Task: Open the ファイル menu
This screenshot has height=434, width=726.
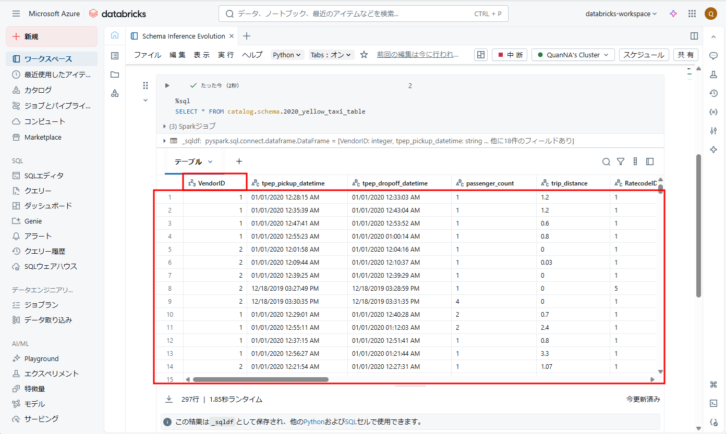Action: pos(148,55)
